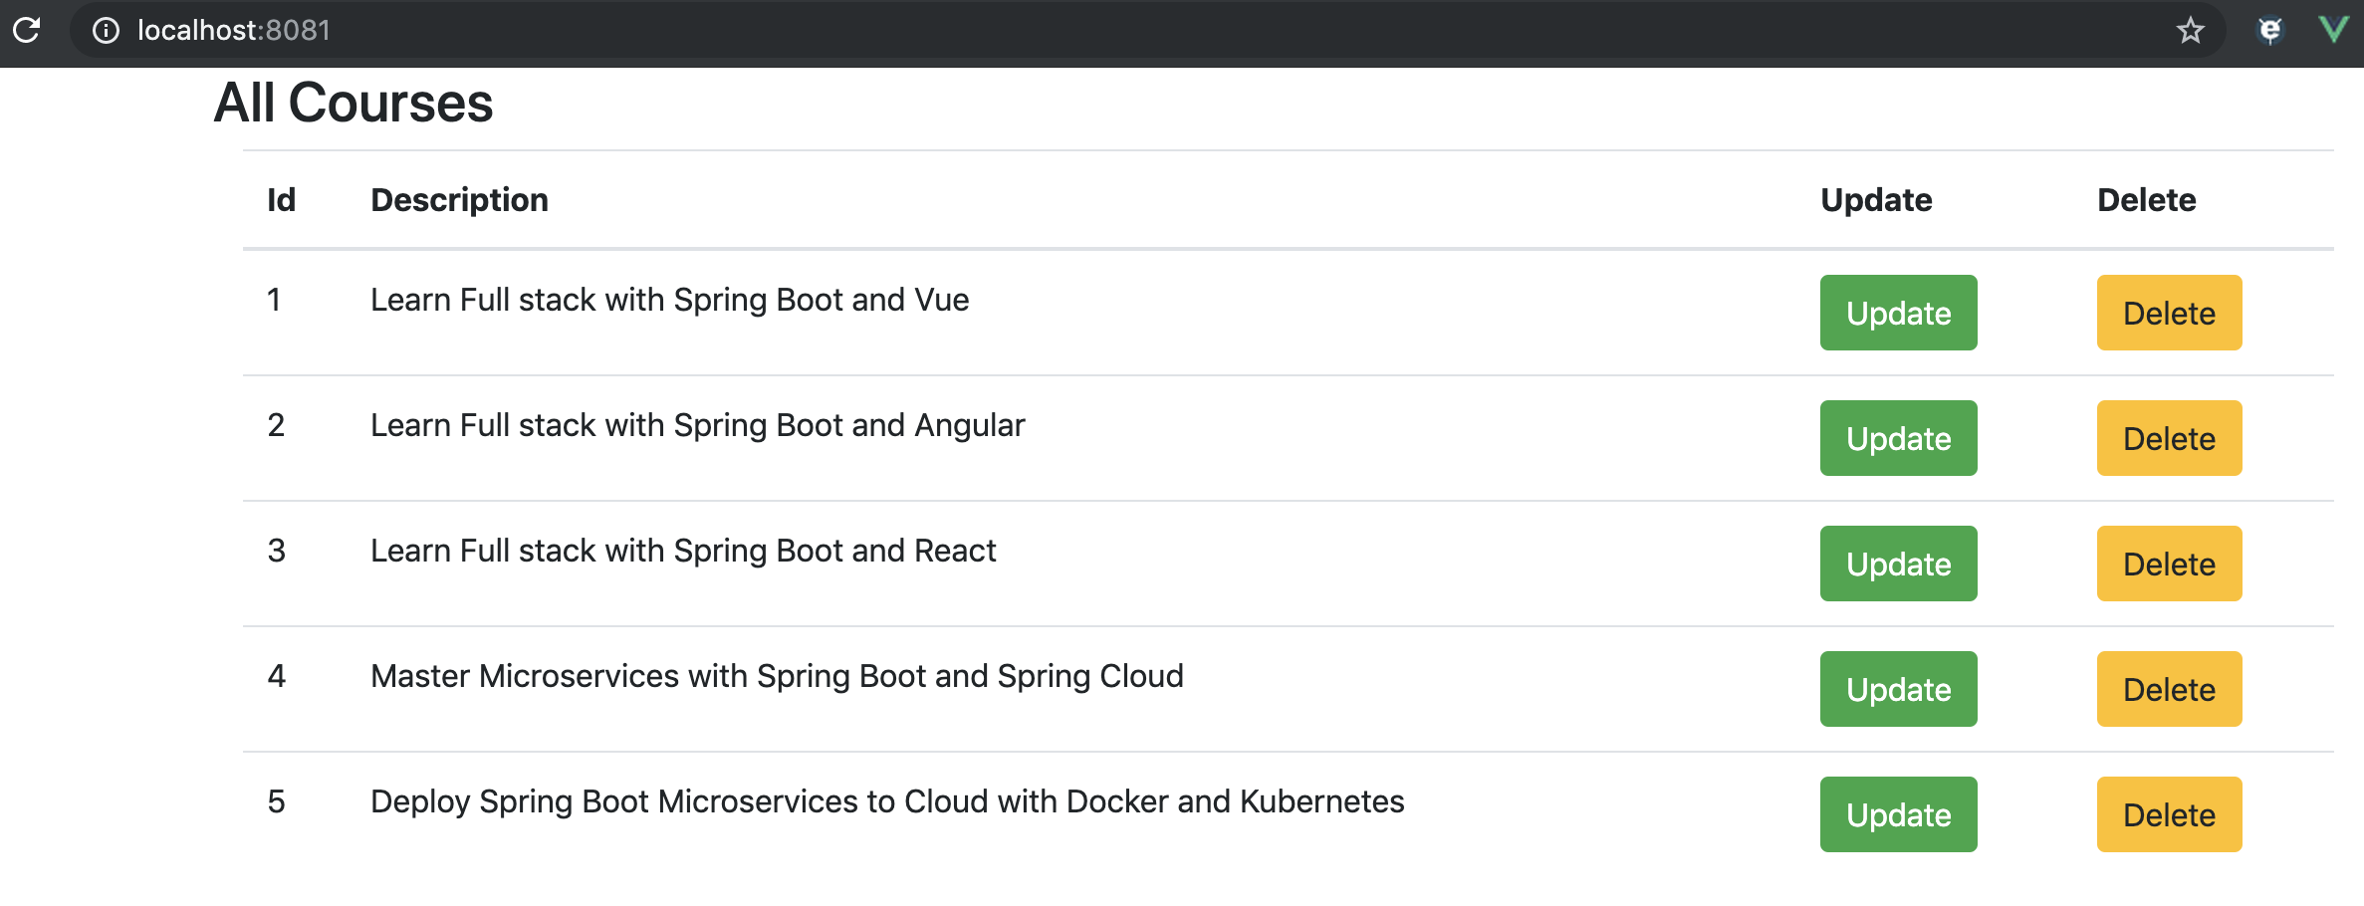This screenshot has width=2364, height=906.
Task: Click the 'Description' column header
Action: coord(459,200)
